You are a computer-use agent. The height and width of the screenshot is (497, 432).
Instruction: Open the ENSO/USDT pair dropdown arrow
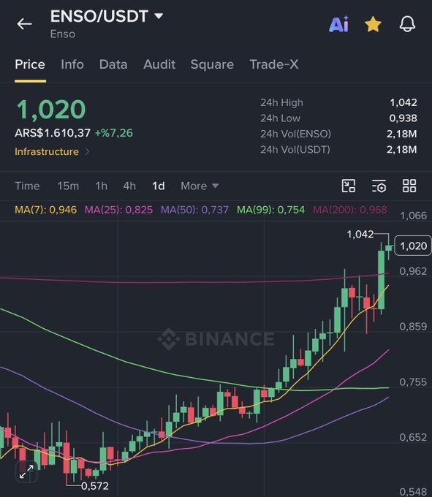click(159, 15)
